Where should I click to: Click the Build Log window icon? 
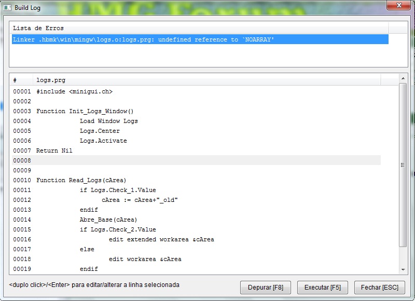8,6
